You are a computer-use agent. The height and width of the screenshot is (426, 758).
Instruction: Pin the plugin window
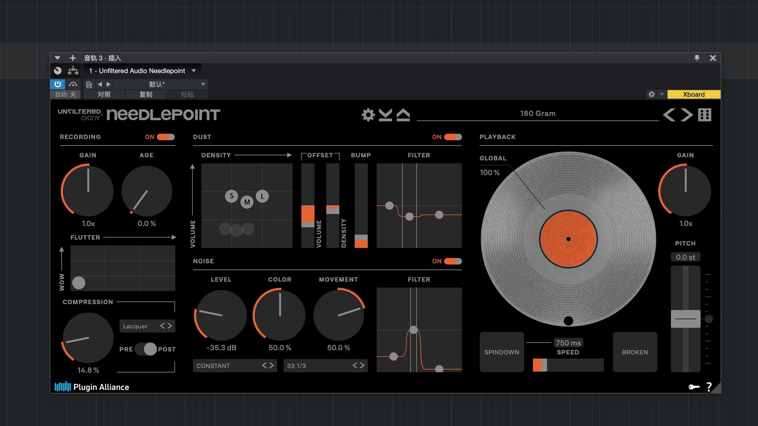click(x=697, y=58)
